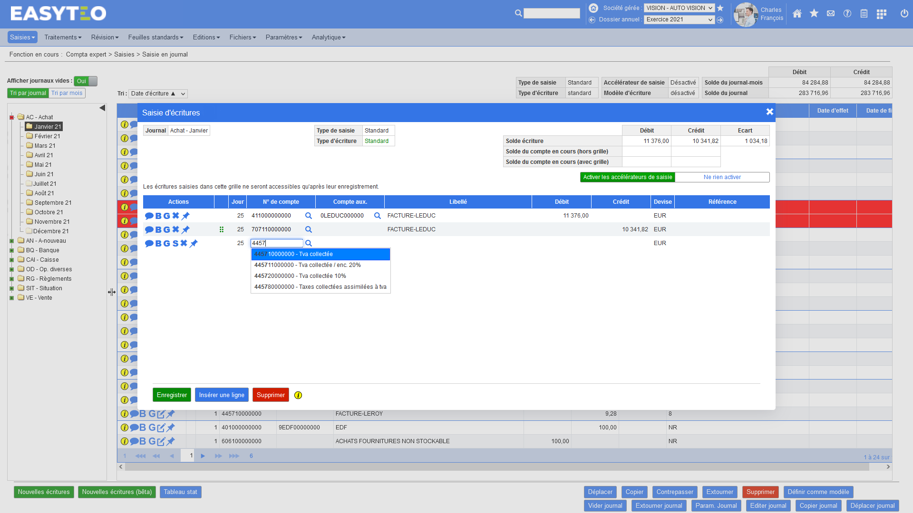Click the home icon in top toolbar
Image resolution: width=913 pixels, height=513 pixels.
[797, 14]
